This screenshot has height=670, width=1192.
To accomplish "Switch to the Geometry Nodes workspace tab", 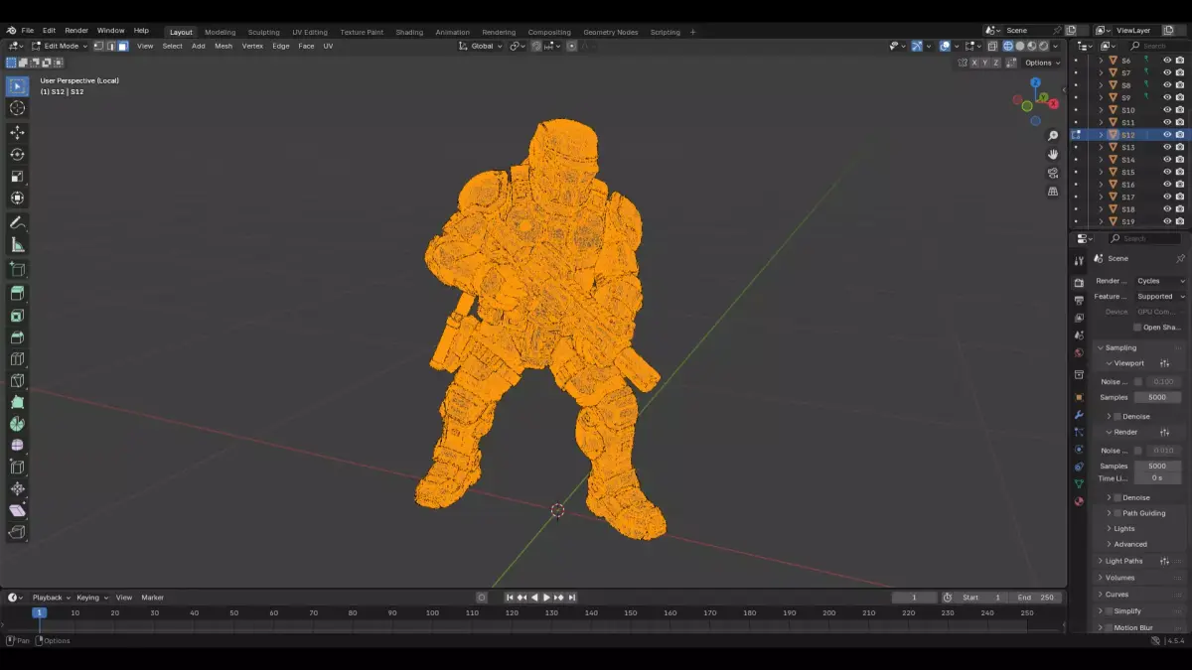I will (610, 32).
